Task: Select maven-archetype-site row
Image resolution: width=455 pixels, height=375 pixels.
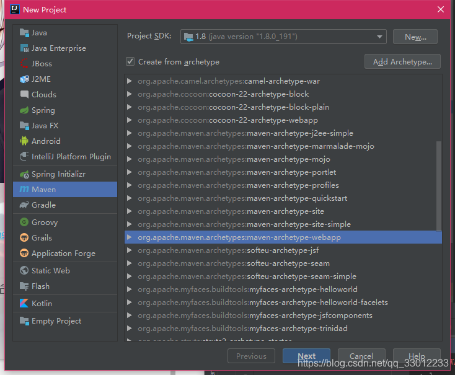Action: 283,211
